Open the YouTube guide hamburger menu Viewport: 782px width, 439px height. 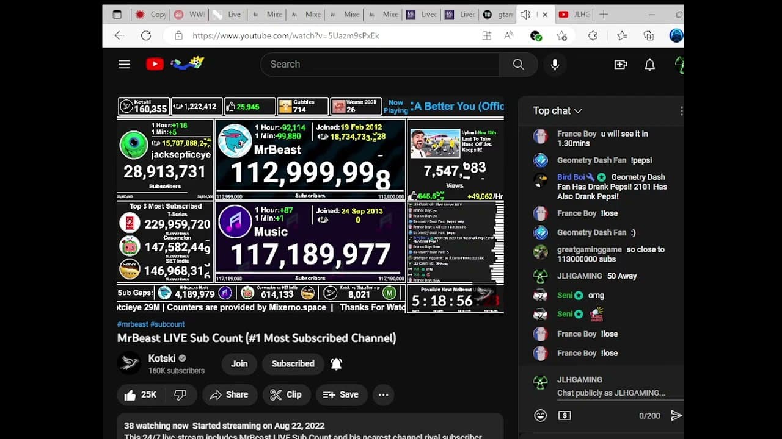[124, 64]
